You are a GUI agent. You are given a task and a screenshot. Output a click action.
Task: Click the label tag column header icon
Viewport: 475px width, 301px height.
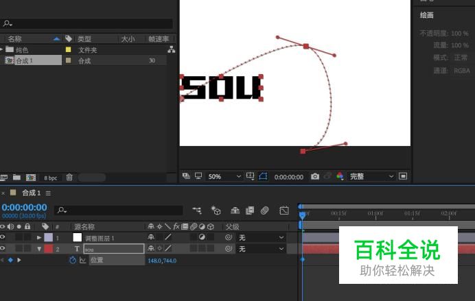point(69,38)
